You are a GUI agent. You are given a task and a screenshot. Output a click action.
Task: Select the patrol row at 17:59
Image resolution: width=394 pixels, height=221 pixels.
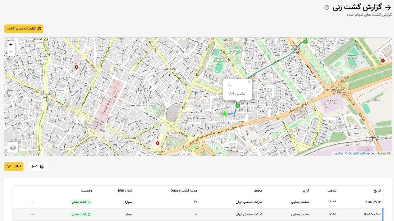198,214
